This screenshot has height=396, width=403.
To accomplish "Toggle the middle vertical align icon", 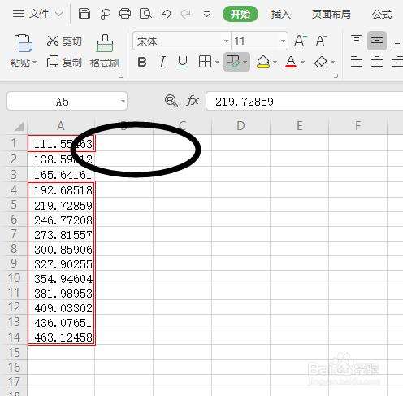I will [377, 41].
